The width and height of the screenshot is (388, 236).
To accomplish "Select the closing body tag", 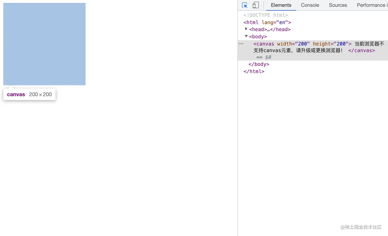I will click(258, 64).
